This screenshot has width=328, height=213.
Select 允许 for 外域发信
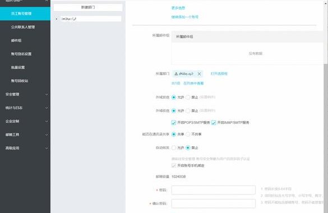(174, 97)
